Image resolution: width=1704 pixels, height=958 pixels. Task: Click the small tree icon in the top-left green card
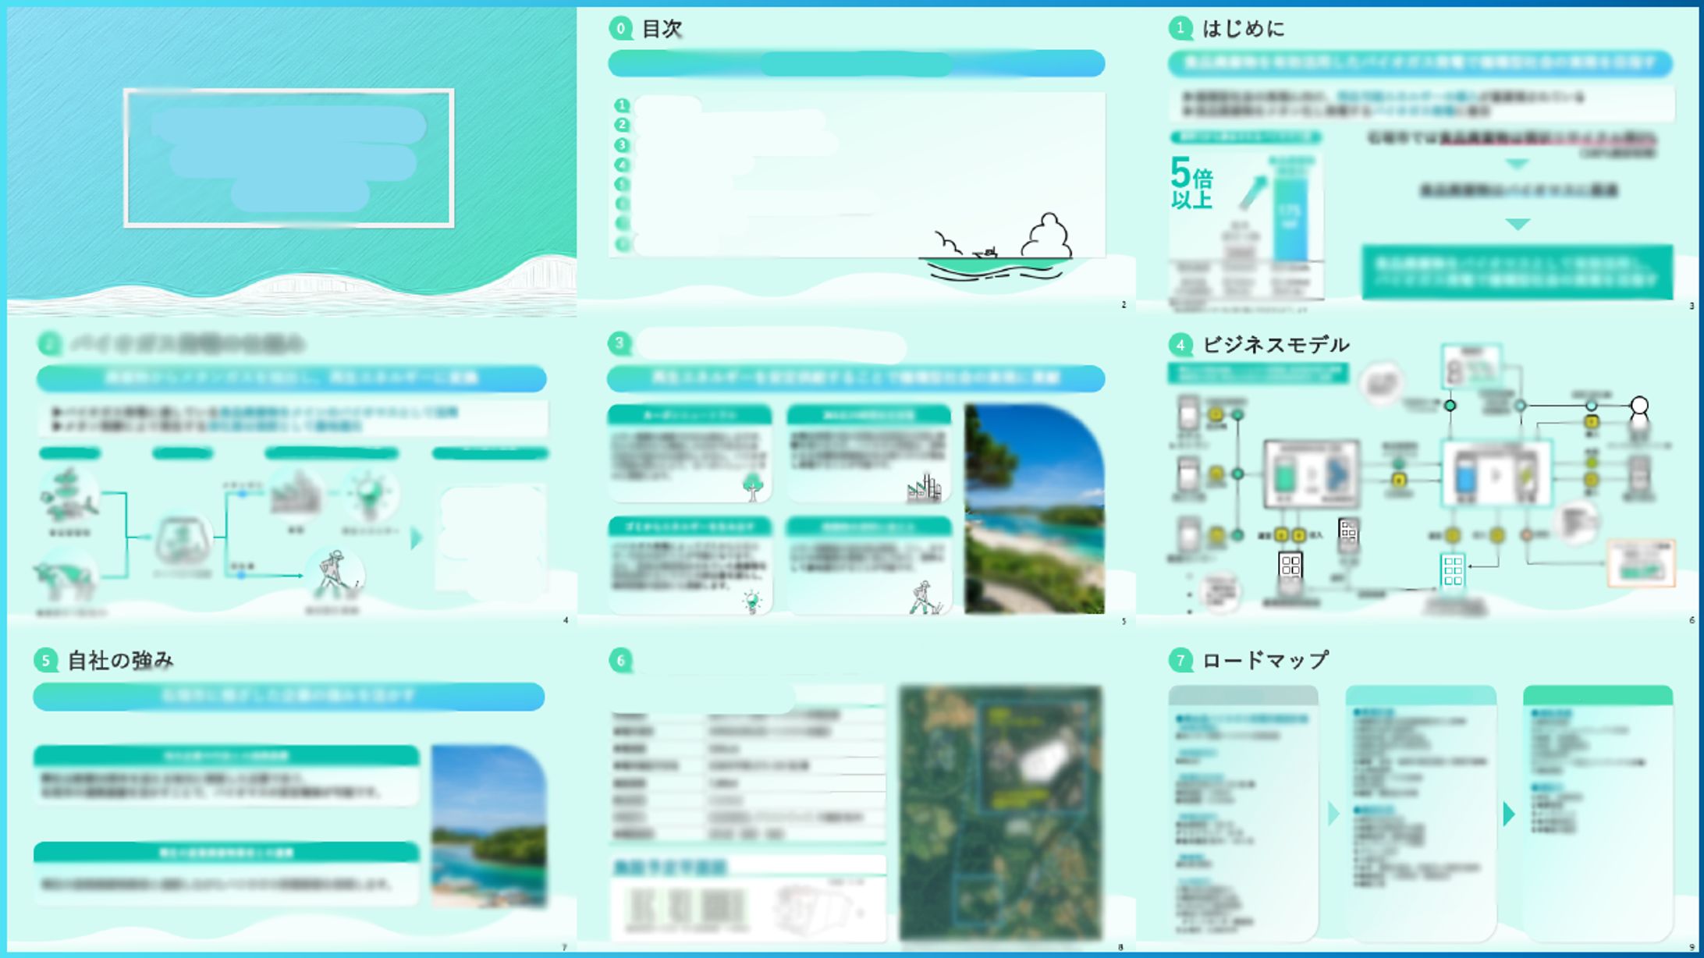[x=752, y=486]
